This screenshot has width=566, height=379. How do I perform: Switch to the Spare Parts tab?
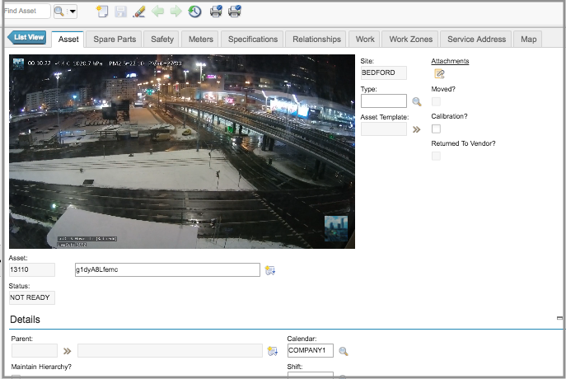115,40
